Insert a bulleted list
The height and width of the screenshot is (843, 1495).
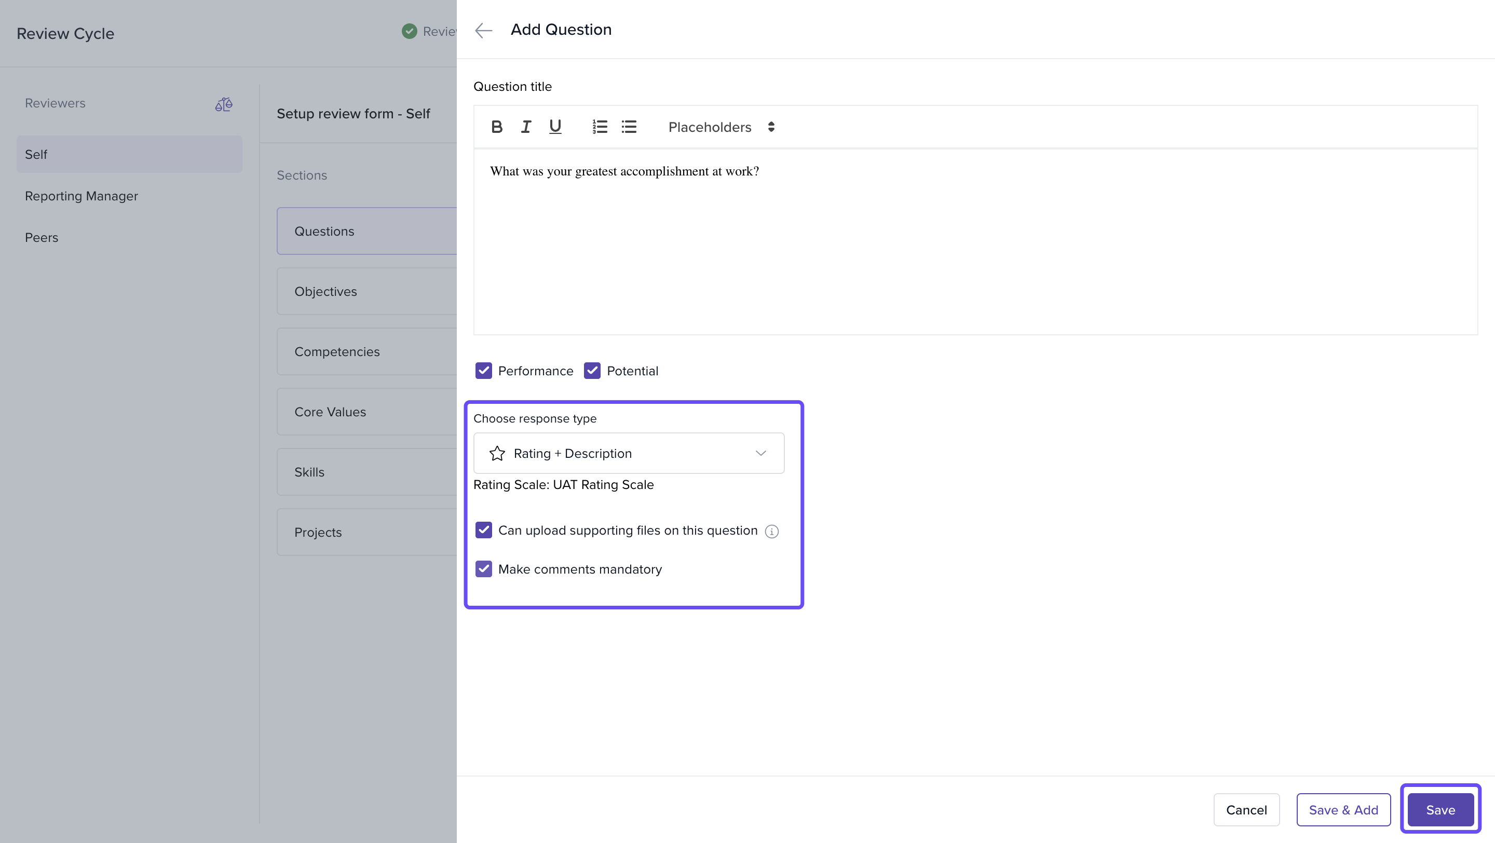[x=629, y=127]
